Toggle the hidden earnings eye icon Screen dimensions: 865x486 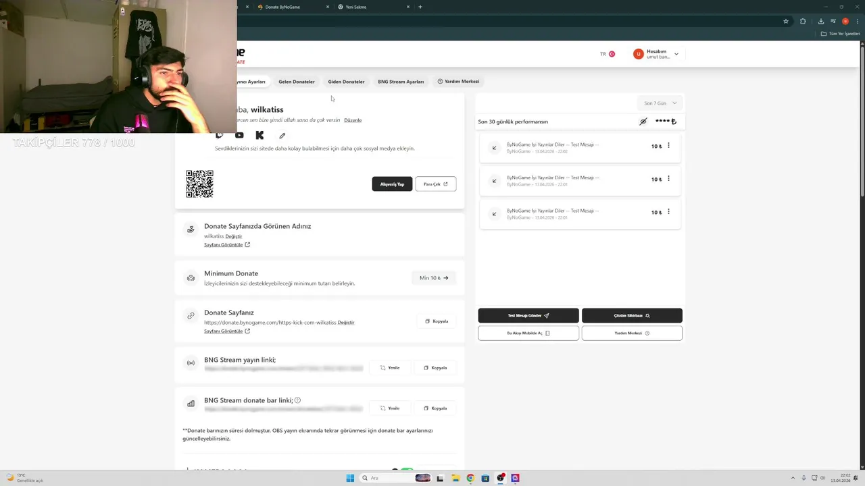click(643, 122)
